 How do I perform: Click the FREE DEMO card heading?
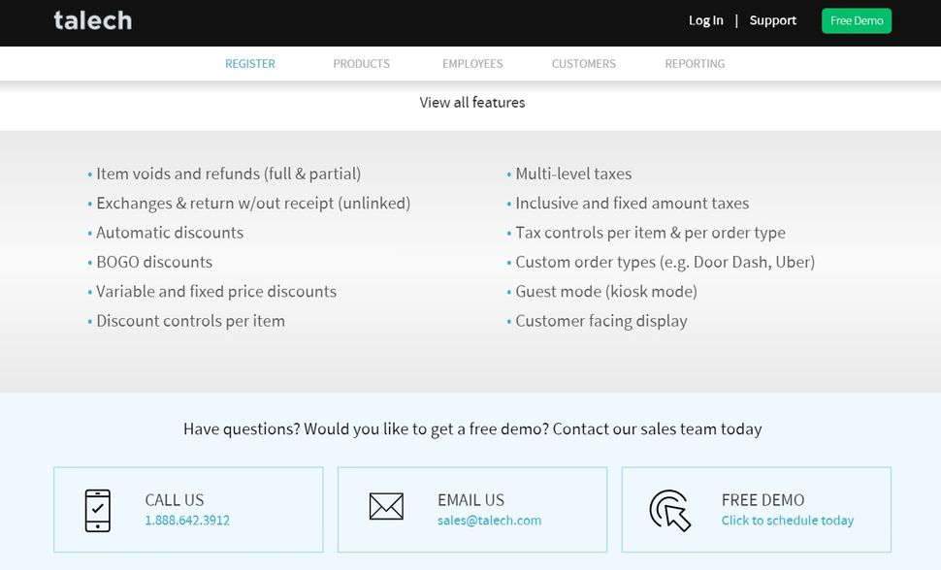click(763, 500)
